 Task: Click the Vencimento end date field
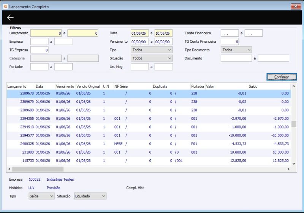pos(163,42)
